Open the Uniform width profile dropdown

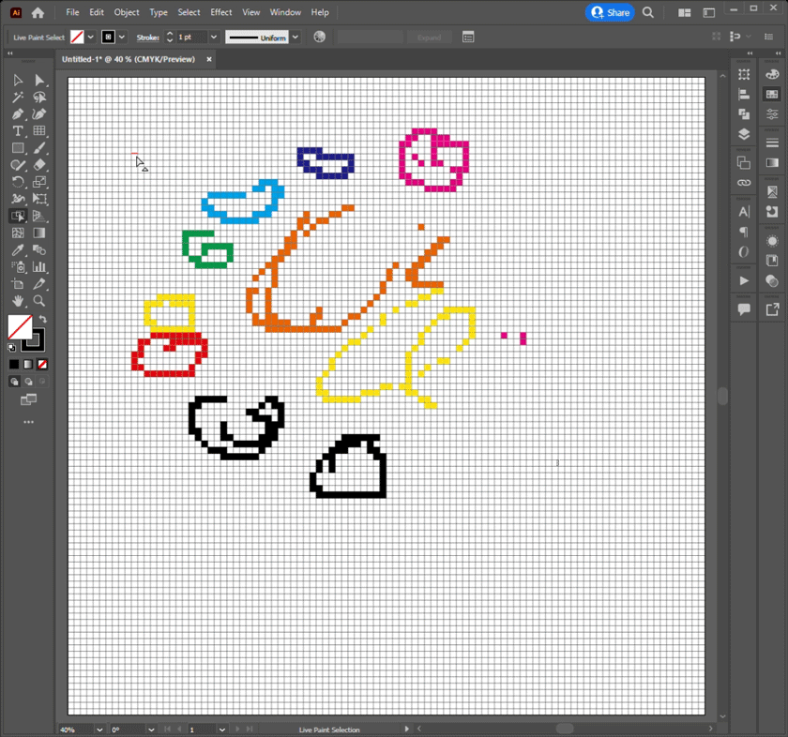click(295, 38)
